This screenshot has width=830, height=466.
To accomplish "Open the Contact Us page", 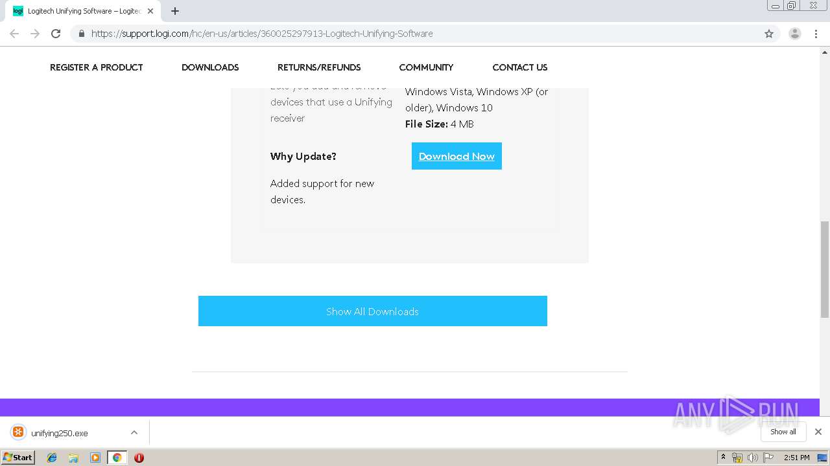I will (520, 67).
